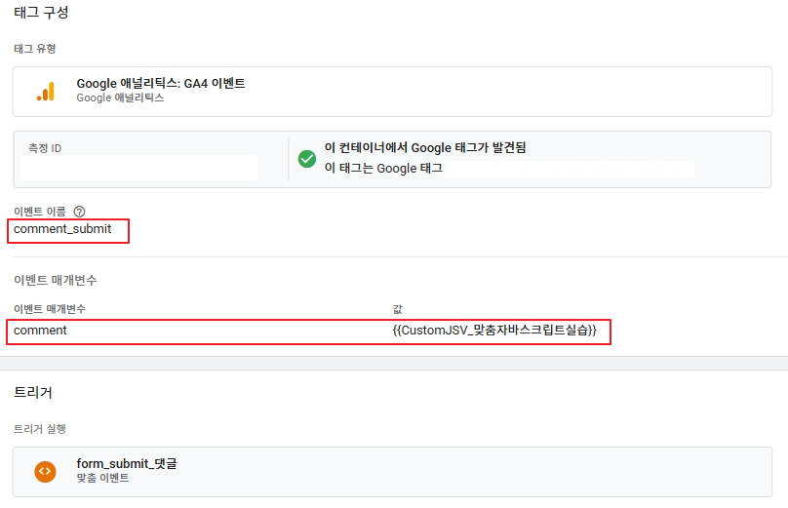Click the 이 컨테이너에서 Google 태그가 발견됨 message
The image size is (788, 508).
coord(425,148)
